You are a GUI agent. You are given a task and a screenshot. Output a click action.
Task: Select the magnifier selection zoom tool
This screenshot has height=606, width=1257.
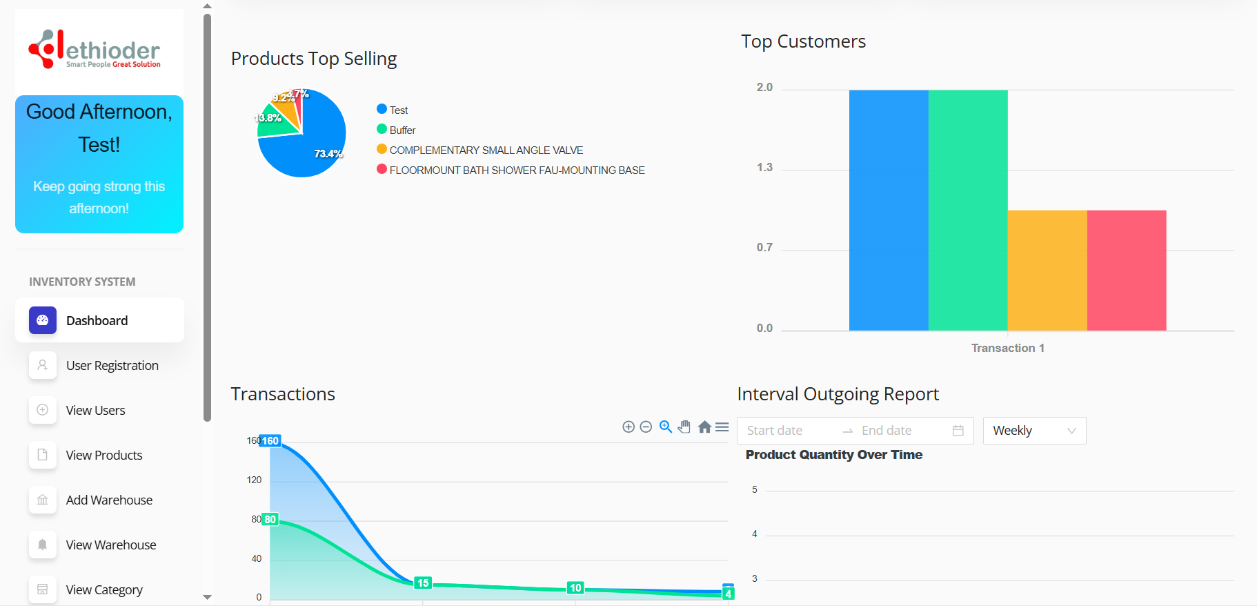pos(666,427)
